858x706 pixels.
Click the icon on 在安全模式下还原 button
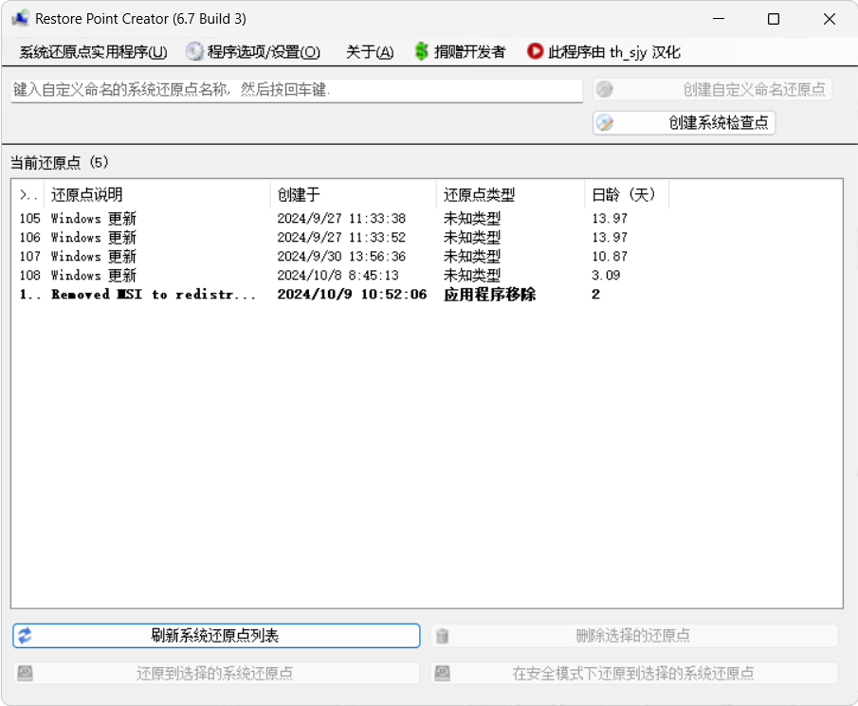coord(442,673)
